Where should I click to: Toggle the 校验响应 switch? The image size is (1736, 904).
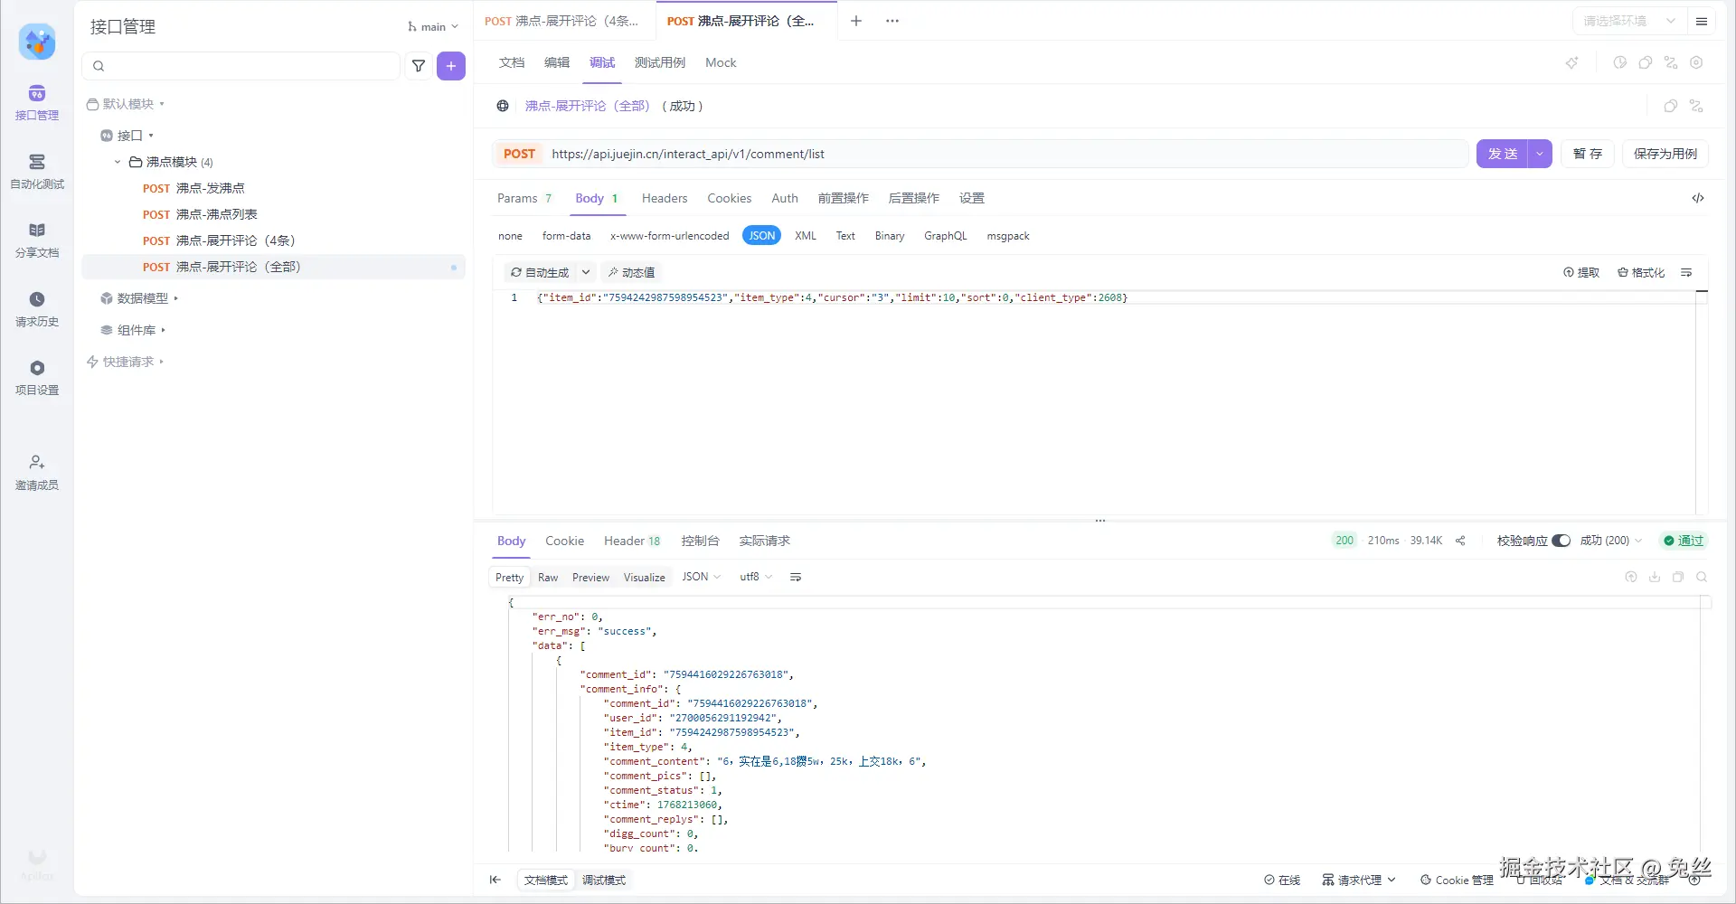tap(1561, 541)
